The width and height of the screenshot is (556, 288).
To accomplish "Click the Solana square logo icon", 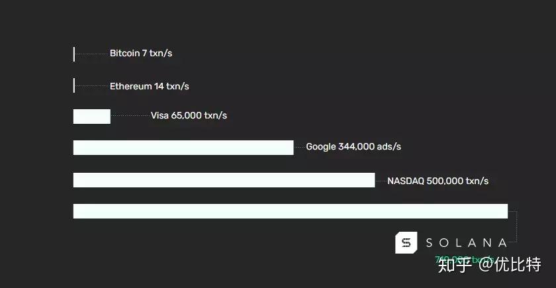I will click(x=406, y=242).
